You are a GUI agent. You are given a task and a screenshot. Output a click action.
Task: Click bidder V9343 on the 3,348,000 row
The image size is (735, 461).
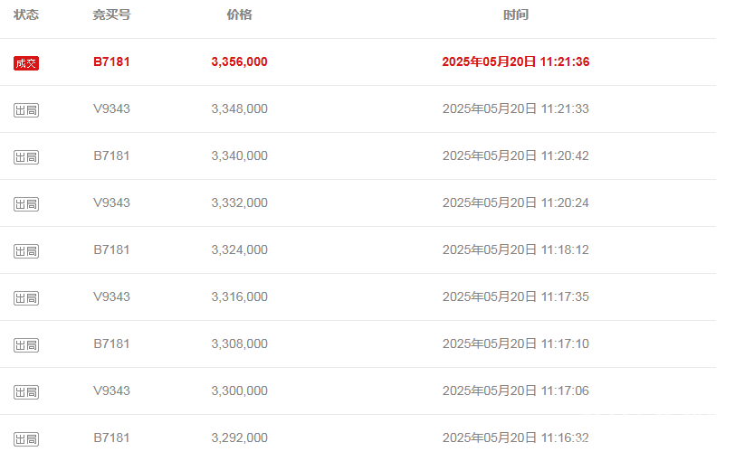111,108
